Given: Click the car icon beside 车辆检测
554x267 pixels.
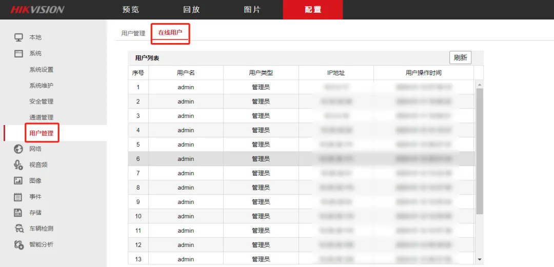Looking at the screenshot, I should 18,229.
